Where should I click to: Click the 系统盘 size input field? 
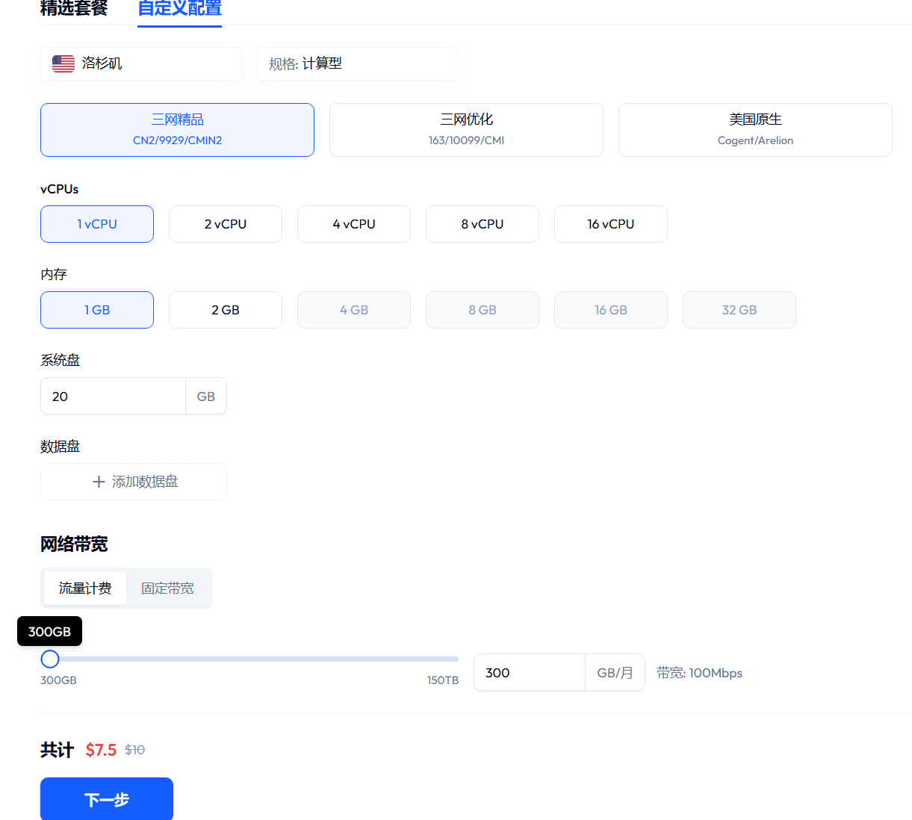tap(113, 397)
